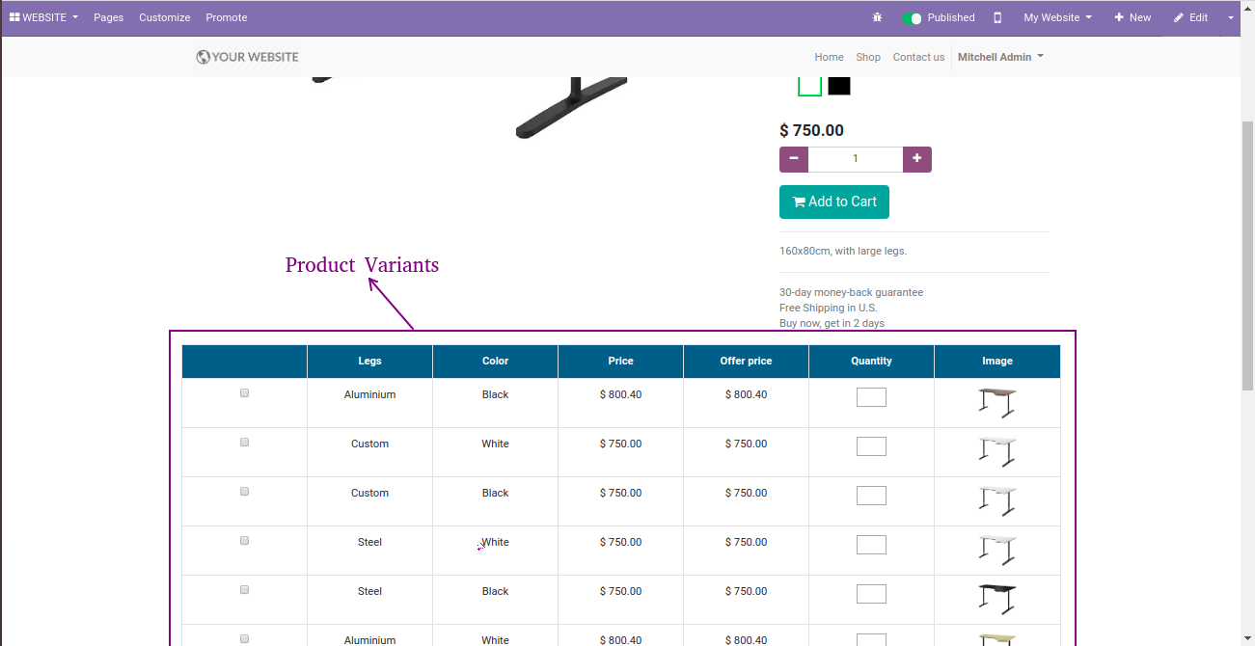Click the quantity box for Custom White
This screenshot has height=646, width=1255.
click(871, 446)
